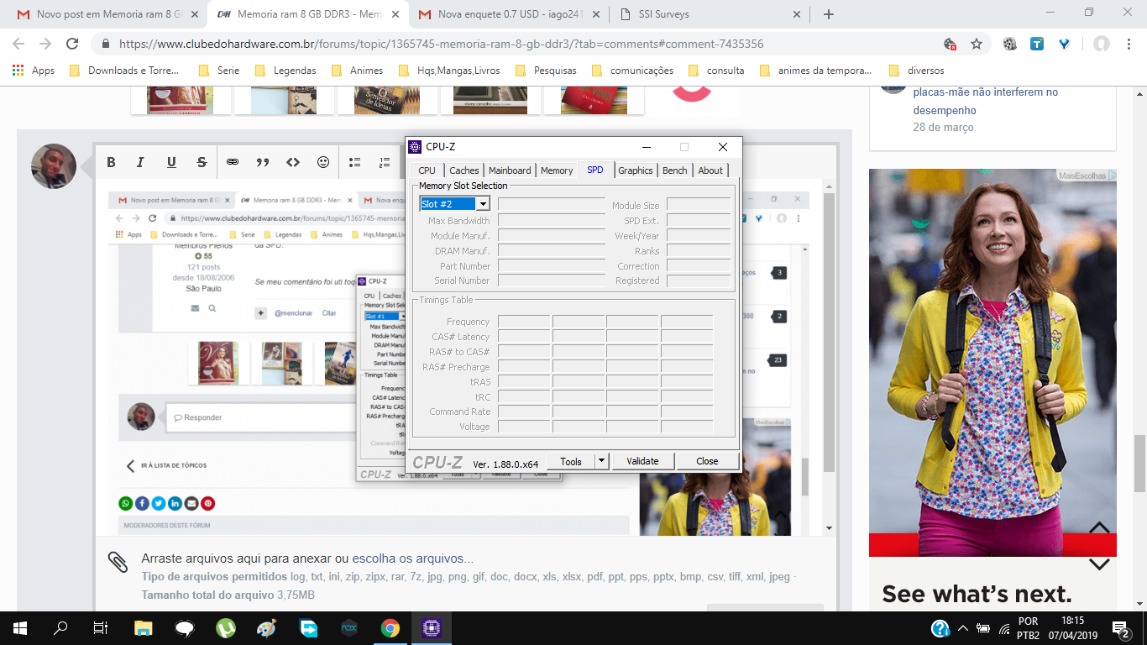Open the Chrome profile avatar menu
The height and width of the screenshot is (645, 1147).
point(1102,44)
